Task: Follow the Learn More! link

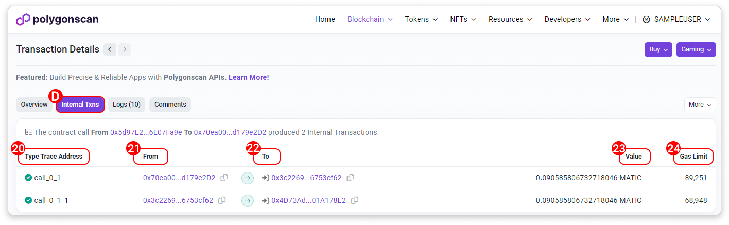Action: pos(249,77)
